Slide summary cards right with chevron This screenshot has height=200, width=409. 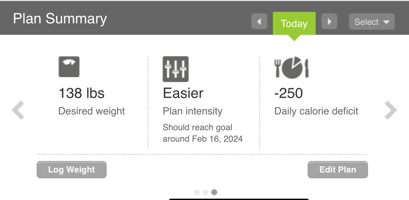coord(391,110)
